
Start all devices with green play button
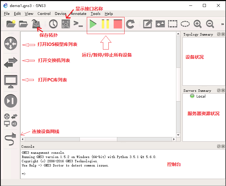[x=93, y=24]
